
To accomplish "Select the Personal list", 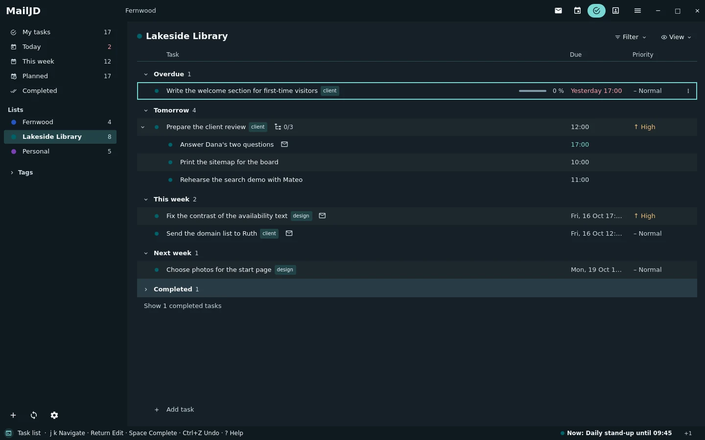I will [x=60, y=152].
